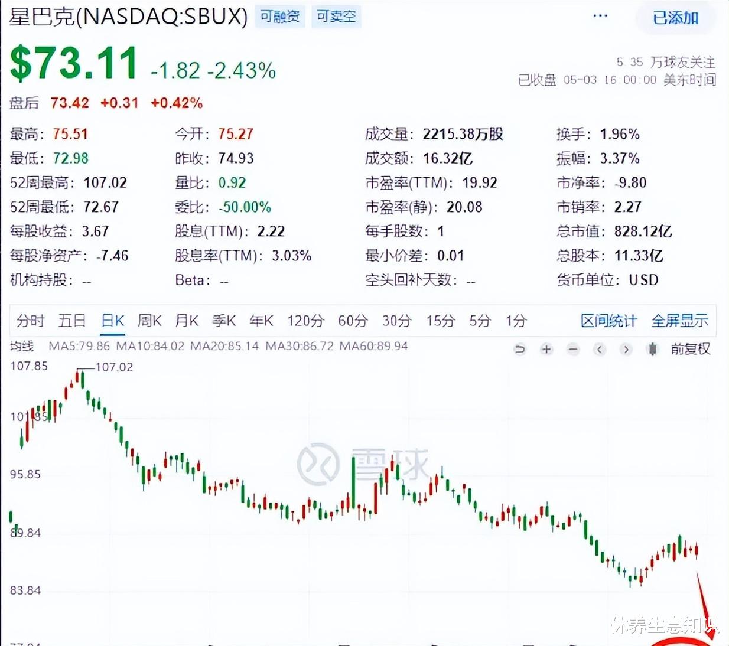Zoom out the chart with minus icon
Screen dimensions: 729x646
(573, 349)
